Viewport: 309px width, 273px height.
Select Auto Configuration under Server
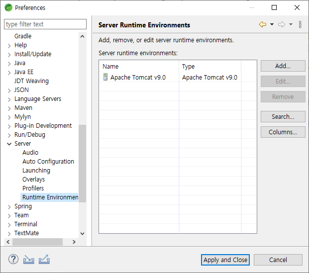pyautogui.click(x=48, y=162)
